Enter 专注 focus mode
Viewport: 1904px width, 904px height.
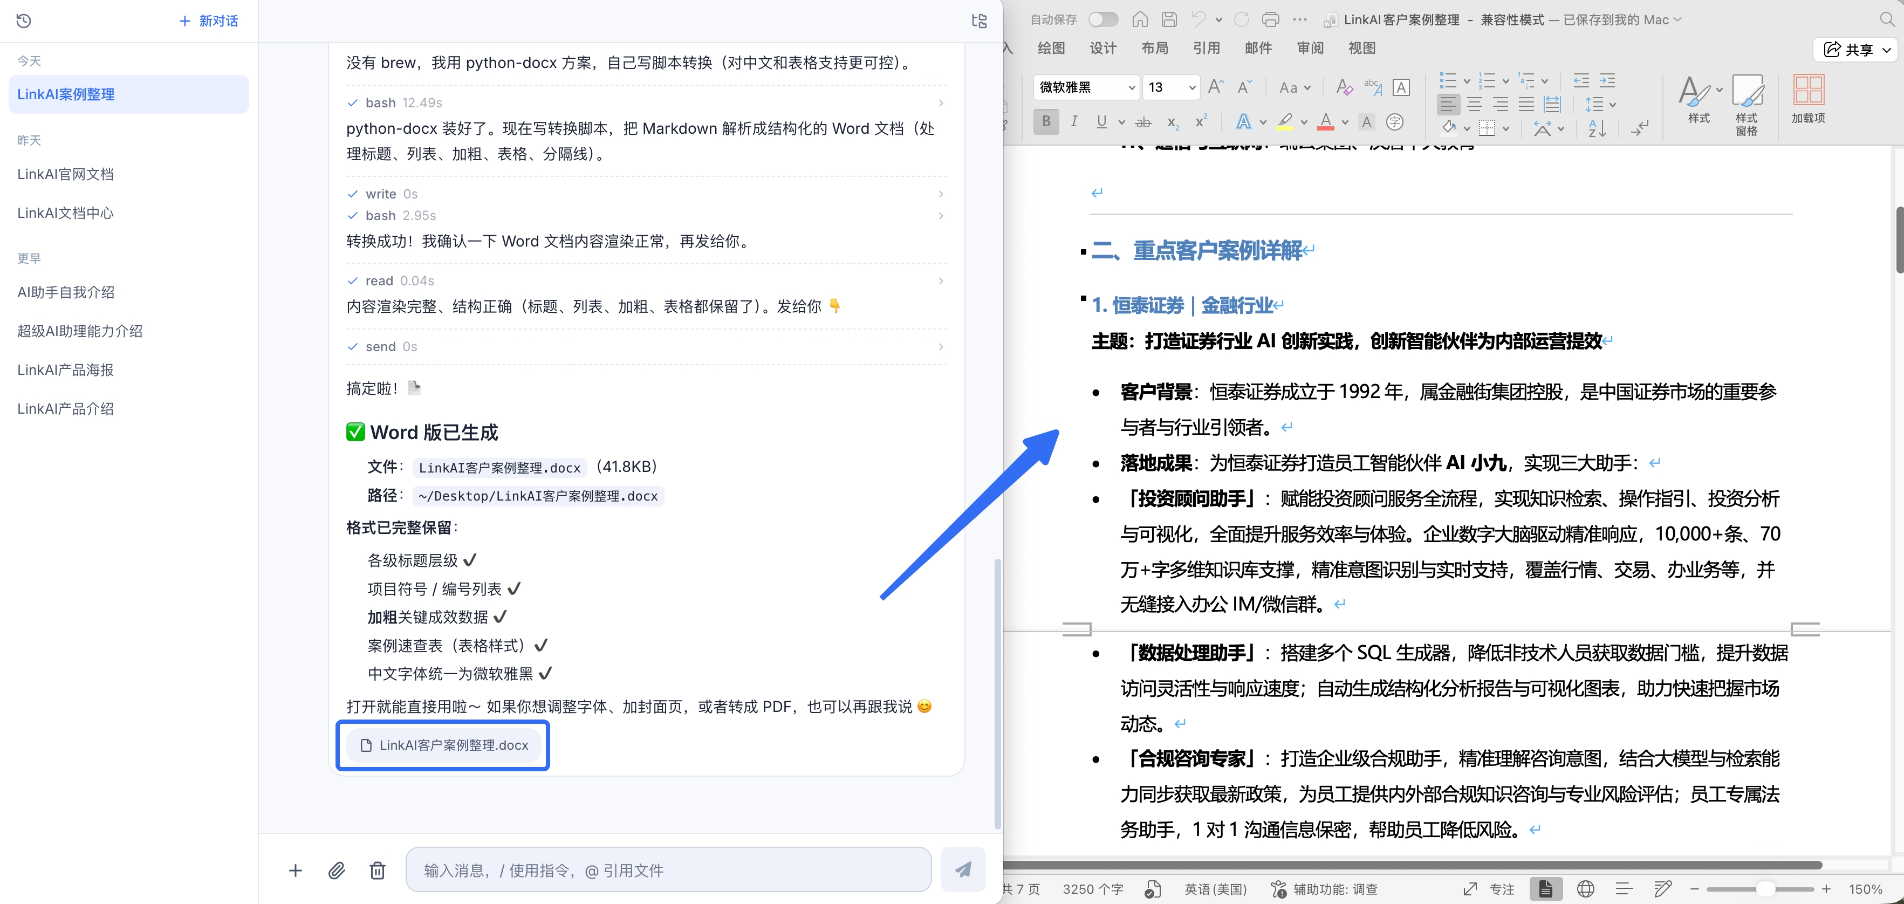click(x=1489, y=889)
